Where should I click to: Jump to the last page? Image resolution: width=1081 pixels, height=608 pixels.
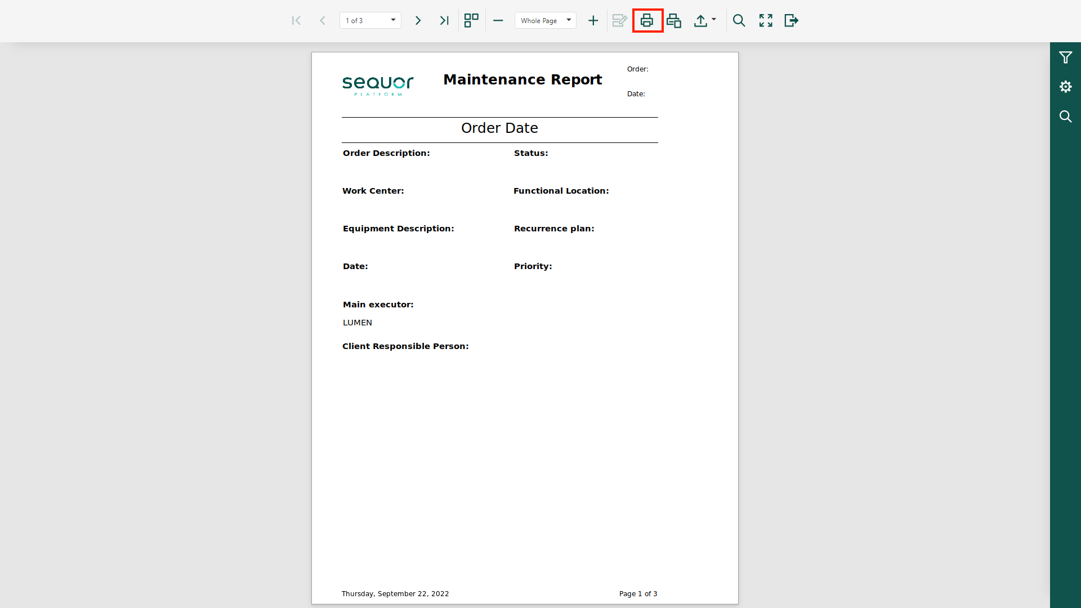(x=444, y=21)
